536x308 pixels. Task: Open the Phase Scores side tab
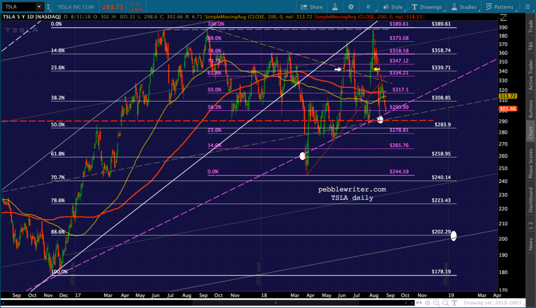point(531,163)
